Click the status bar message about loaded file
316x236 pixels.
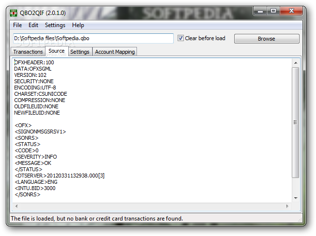click(97, 219)
